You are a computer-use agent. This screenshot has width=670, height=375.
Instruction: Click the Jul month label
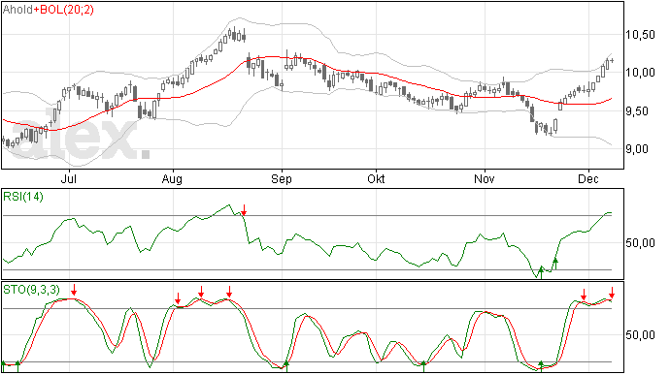pos(69,178)
